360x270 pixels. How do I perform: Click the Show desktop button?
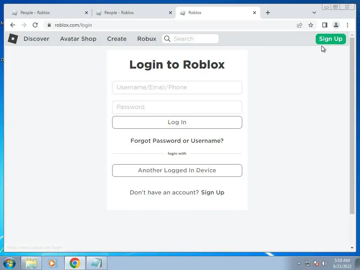coord(358,263)
